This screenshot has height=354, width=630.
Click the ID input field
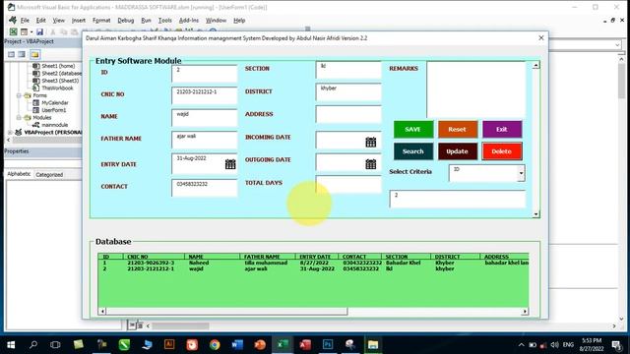pyautogui.click(x=205, y=74)
